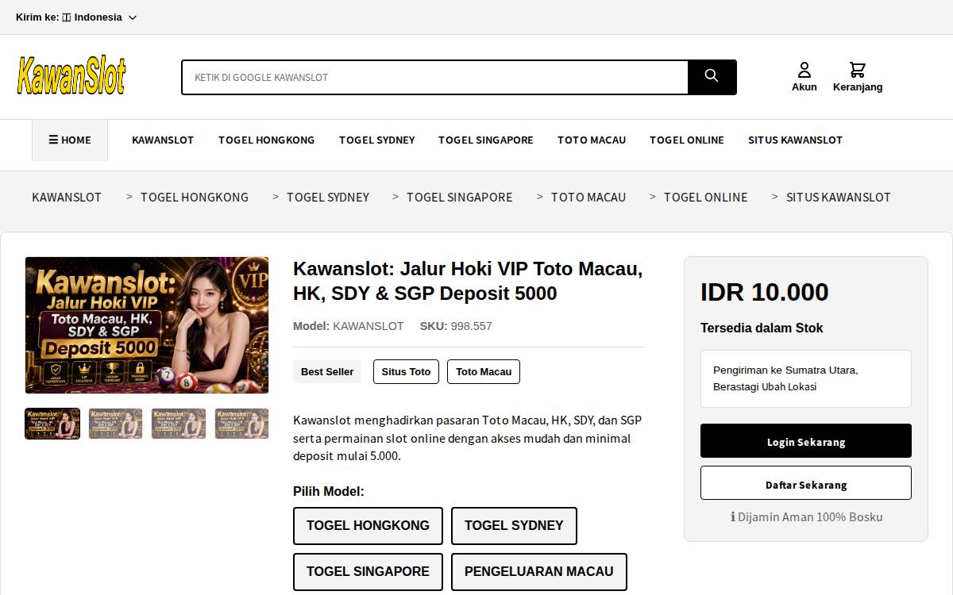Click the KawanSlot logo
Viewport: 953px width, 595px height.
71,76
